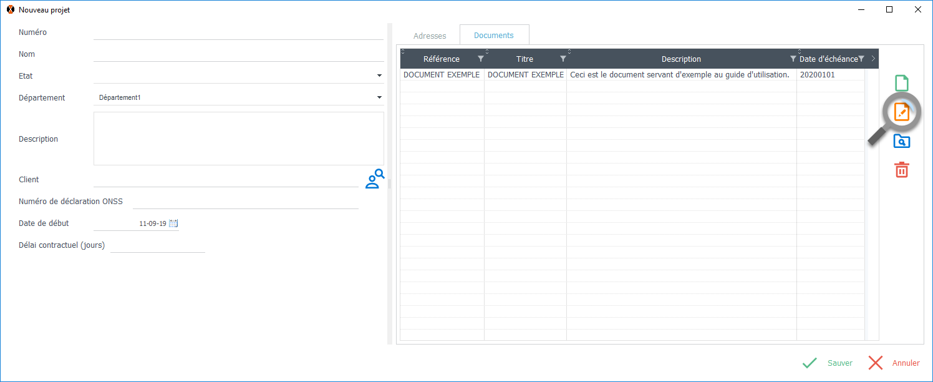Viewport: 933px width, 382px height.
Task: Click the new document icon
Action: [901, 83]
